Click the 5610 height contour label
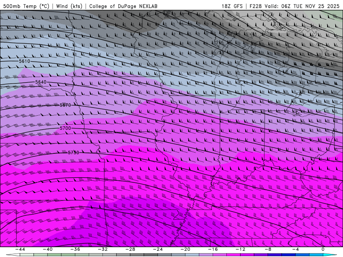Screen dimensions: 343x257 click(x=24, y=61)
